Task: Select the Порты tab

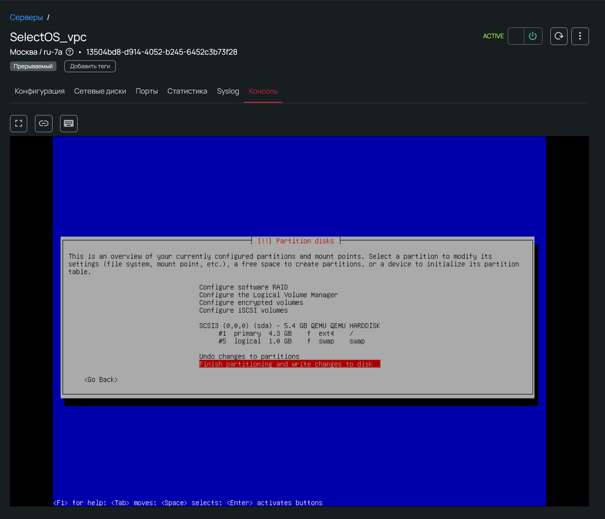Action: (x=147, y=91)
